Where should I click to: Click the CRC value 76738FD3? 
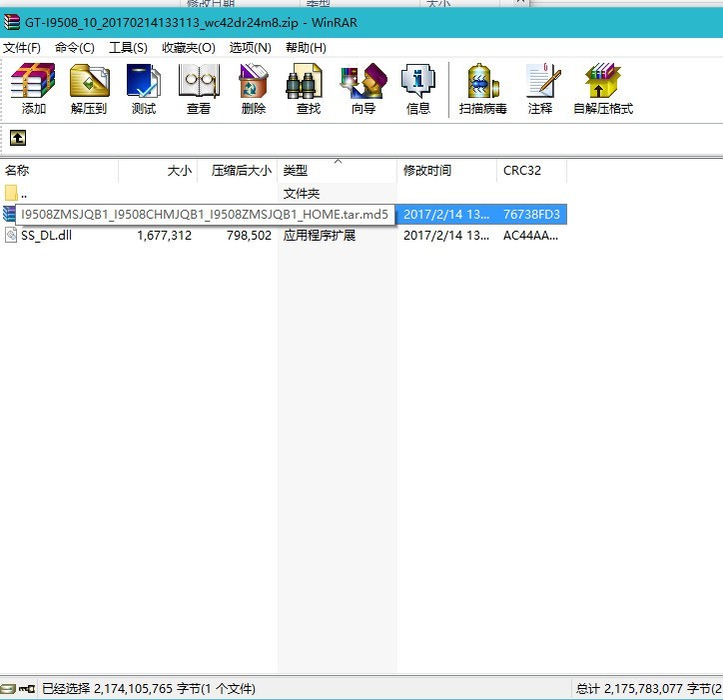531,215
